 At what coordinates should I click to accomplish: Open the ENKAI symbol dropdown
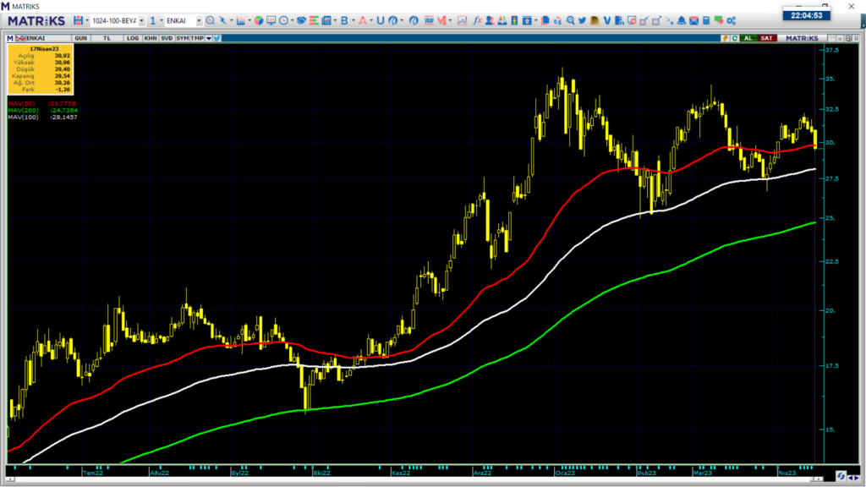[199, 20]
